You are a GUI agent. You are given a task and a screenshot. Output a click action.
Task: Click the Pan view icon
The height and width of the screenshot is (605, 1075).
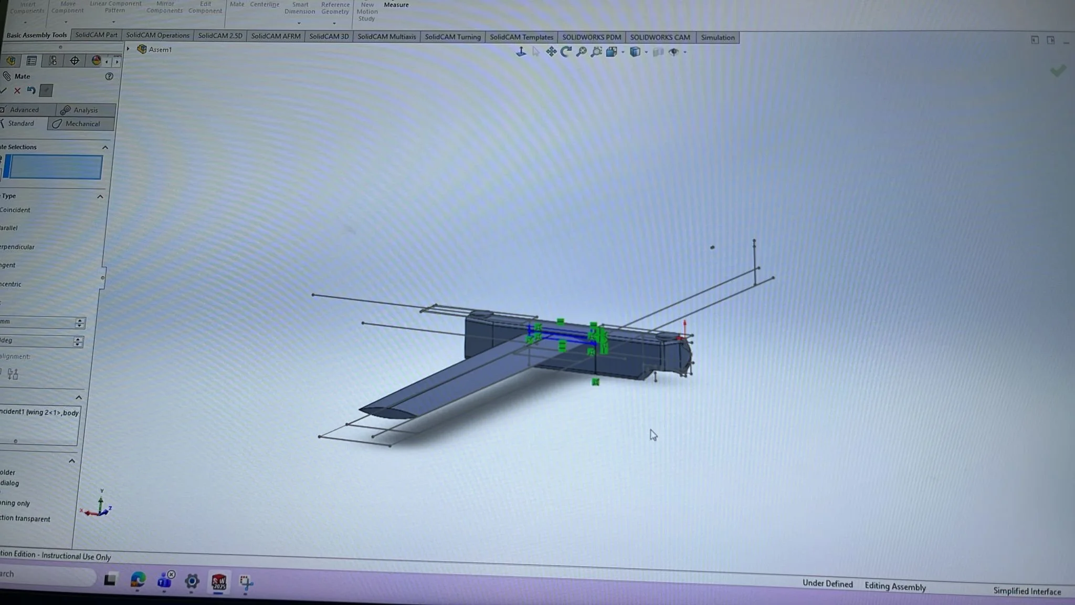[551, 51]
